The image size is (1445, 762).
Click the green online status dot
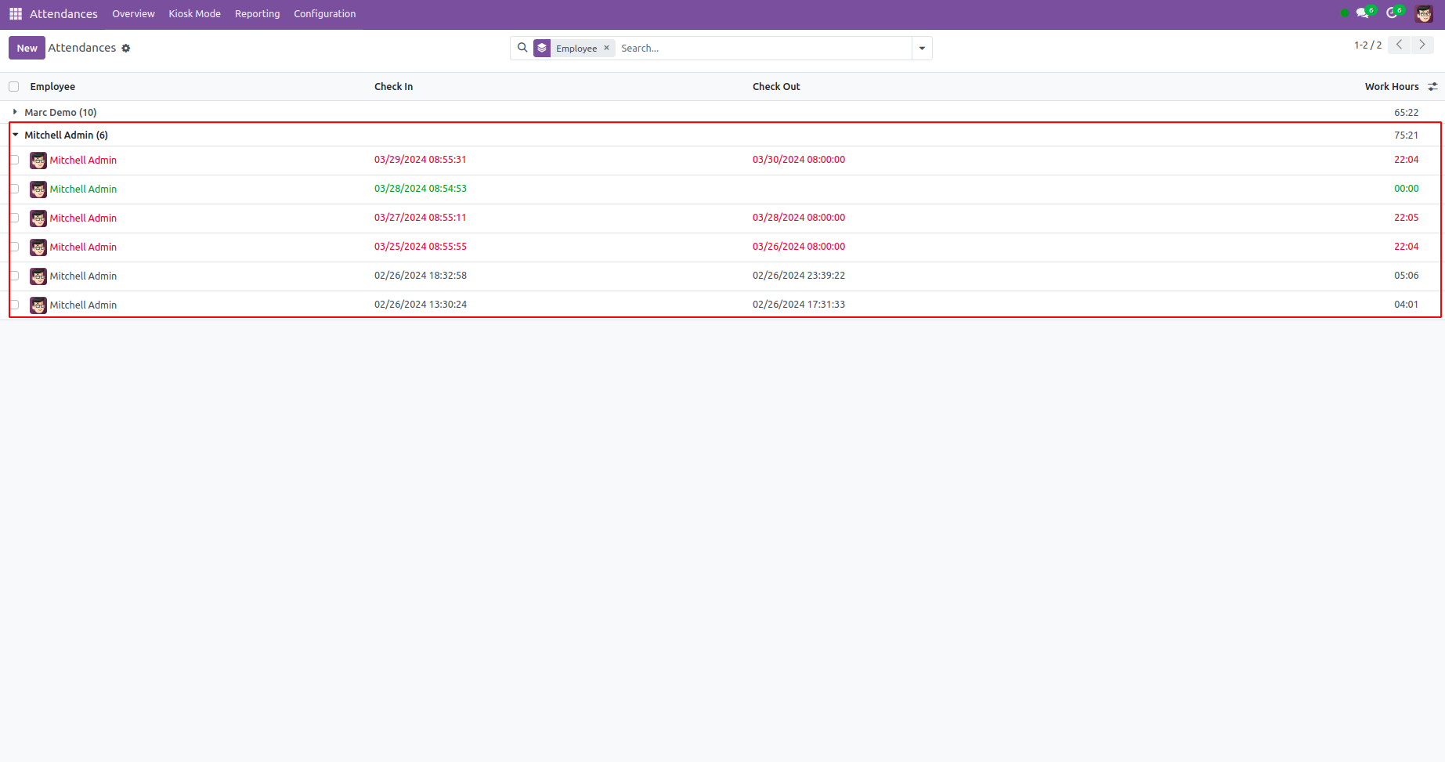(x=1344, y=13)
